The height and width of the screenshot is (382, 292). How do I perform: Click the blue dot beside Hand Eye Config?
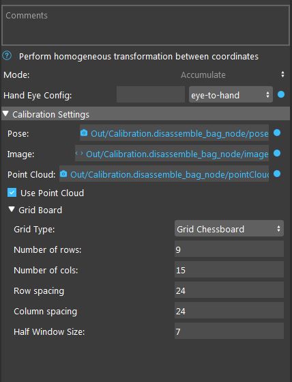281,94
